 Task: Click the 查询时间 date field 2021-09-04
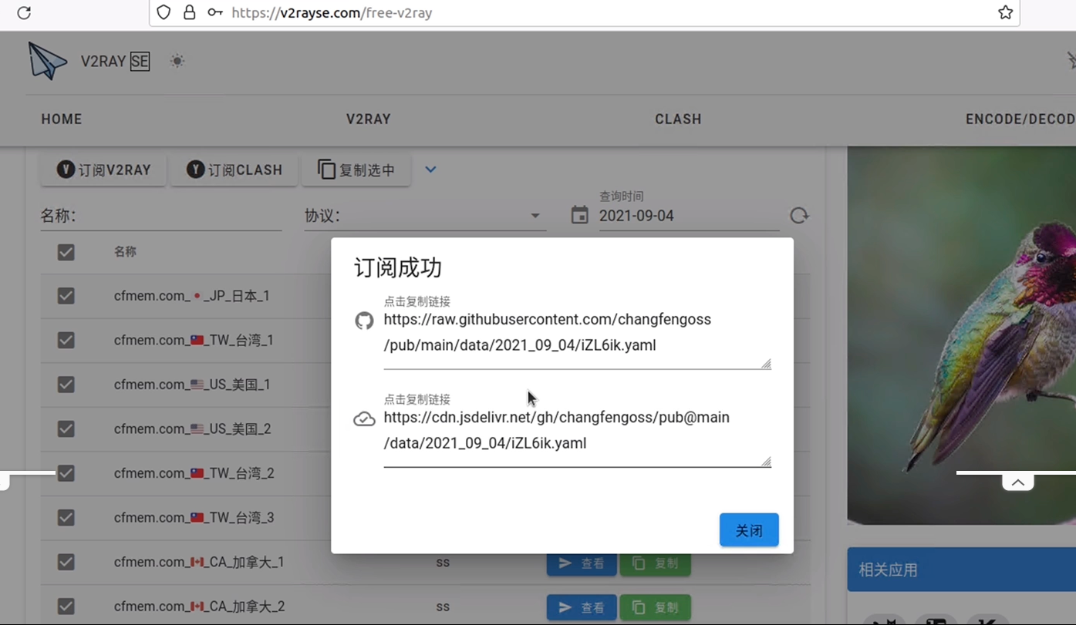(x=689, y=216)
